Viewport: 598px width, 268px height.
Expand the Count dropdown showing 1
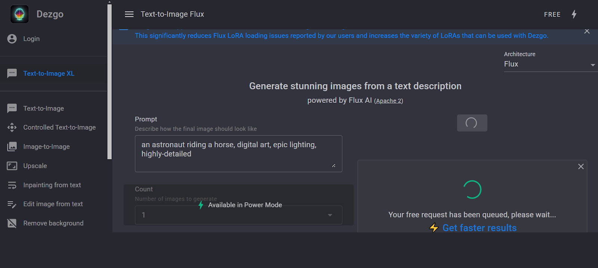tap(238, 215)
